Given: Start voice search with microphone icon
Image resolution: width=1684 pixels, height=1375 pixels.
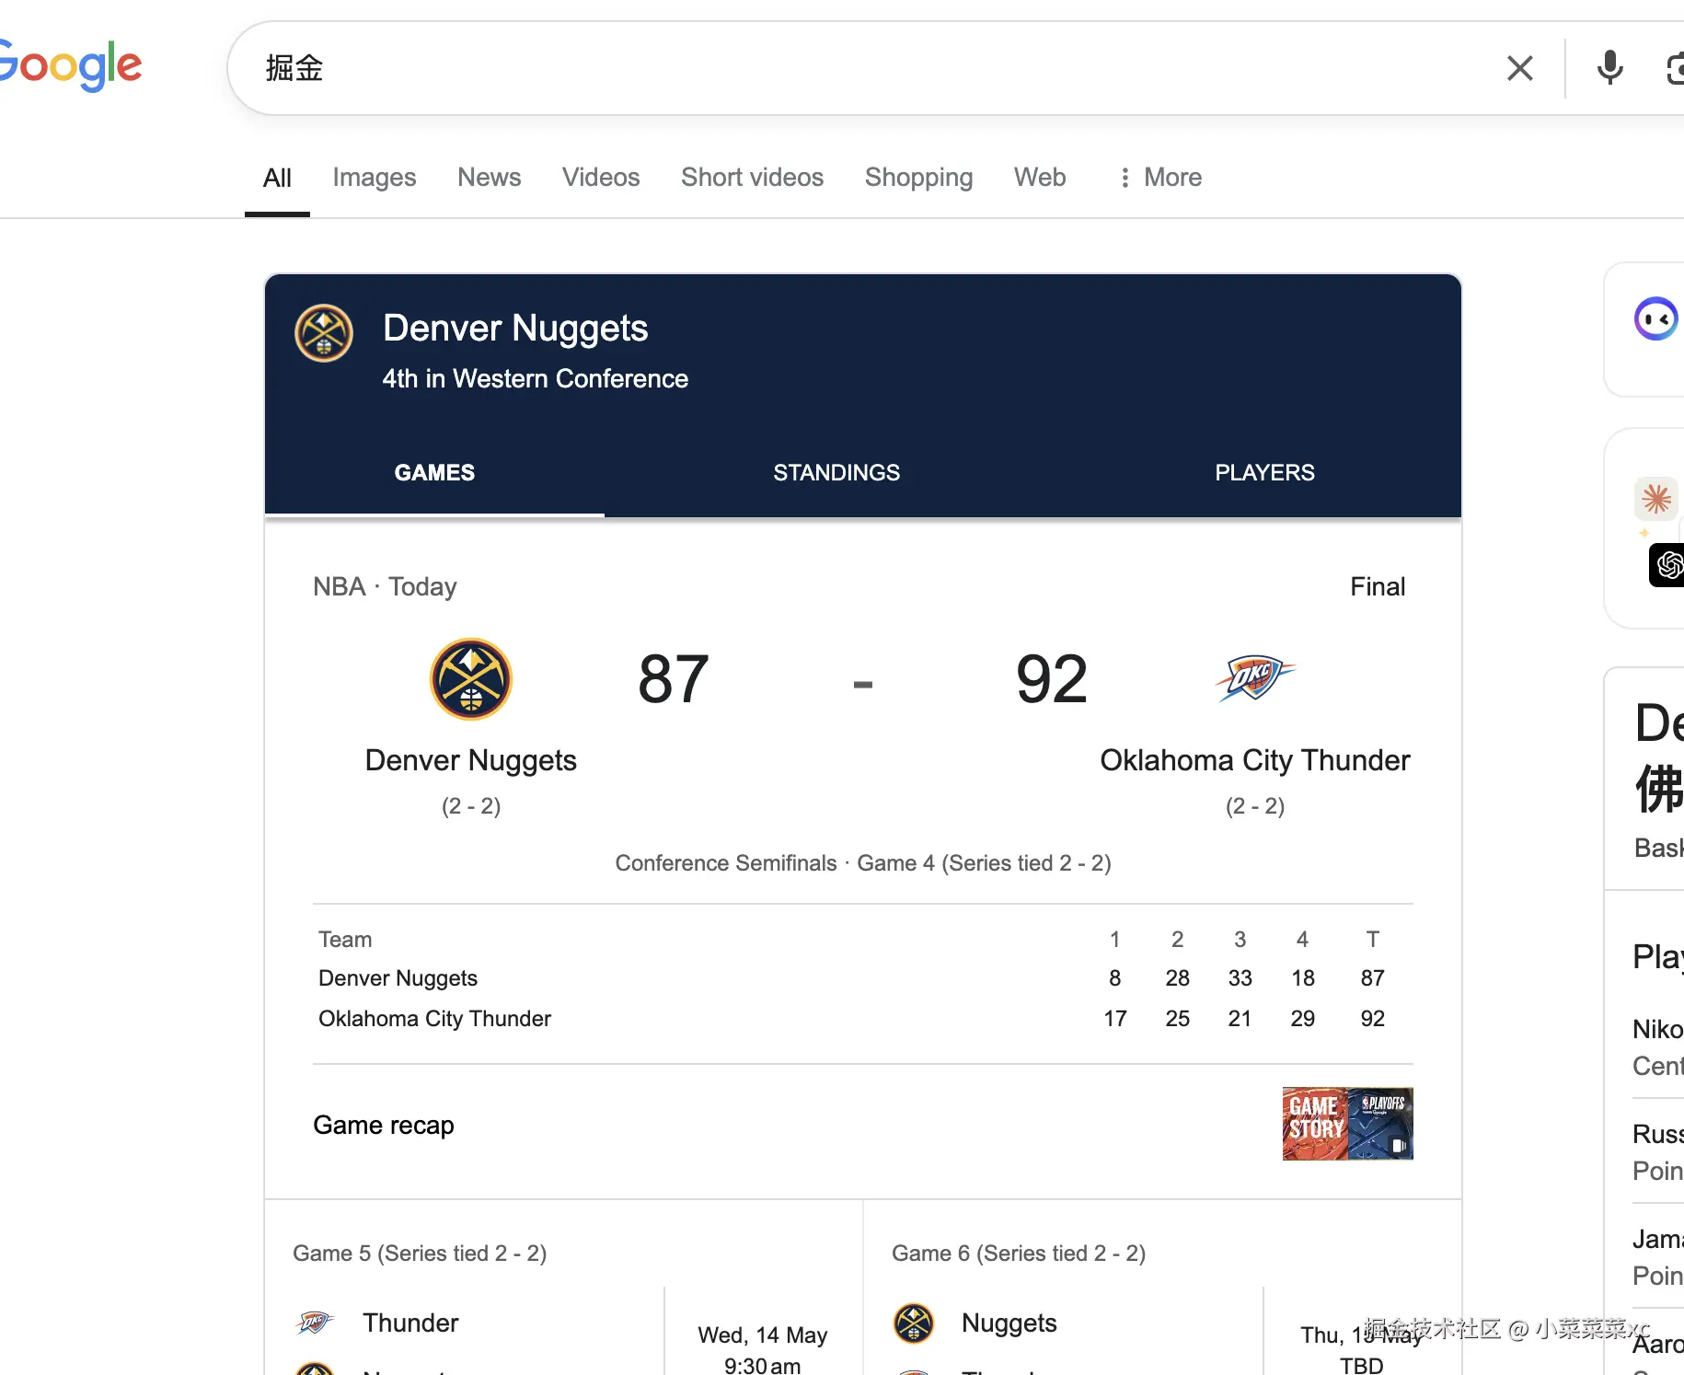Looking at the screenshot, I should (1609, 68).
